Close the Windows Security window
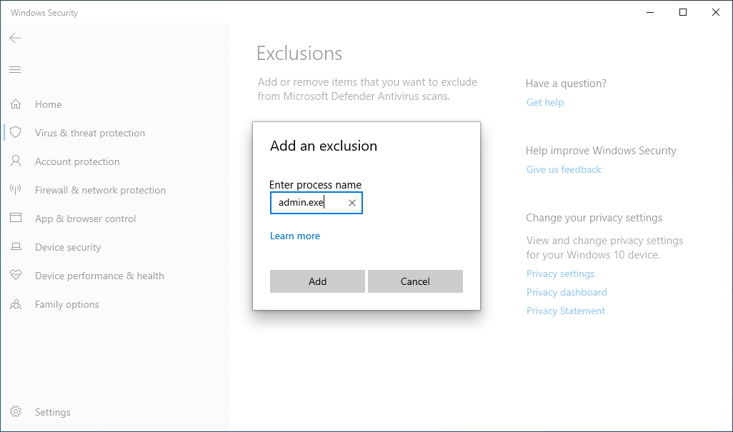Viewport: 733px width, 432px height. (715, 12)
